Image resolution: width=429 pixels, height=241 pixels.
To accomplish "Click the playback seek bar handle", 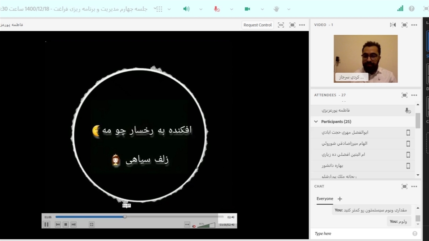I will (125, 217).
